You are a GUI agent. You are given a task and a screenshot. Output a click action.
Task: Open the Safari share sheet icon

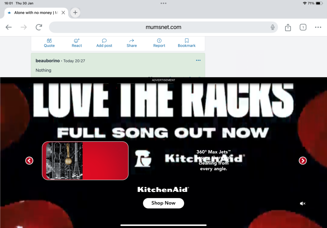[x=288, y=27]
